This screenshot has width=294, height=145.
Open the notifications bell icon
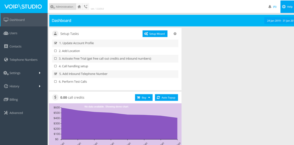(270, 7)
